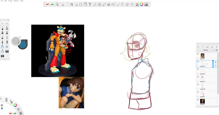Hide Layer11 with its eye icon

pyautogui.click(x=198, y=77)
